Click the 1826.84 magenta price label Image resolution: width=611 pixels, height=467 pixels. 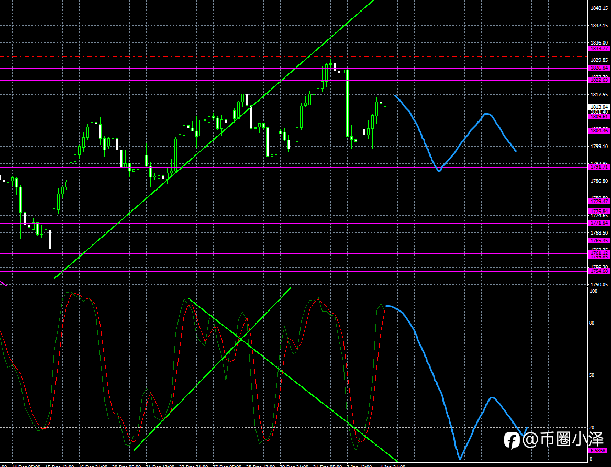[599, 68]
